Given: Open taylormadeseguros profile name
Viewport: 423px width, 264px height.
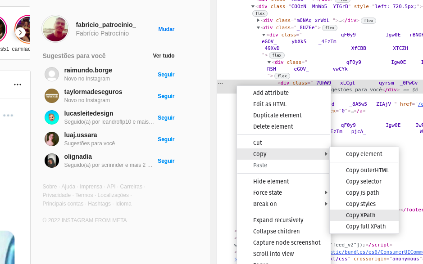Looking at the screenshot, I should tap(93, 92).
